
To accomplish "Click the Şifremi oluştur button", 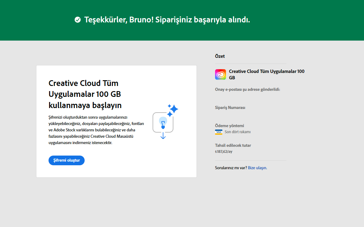I will coord(66,160).
